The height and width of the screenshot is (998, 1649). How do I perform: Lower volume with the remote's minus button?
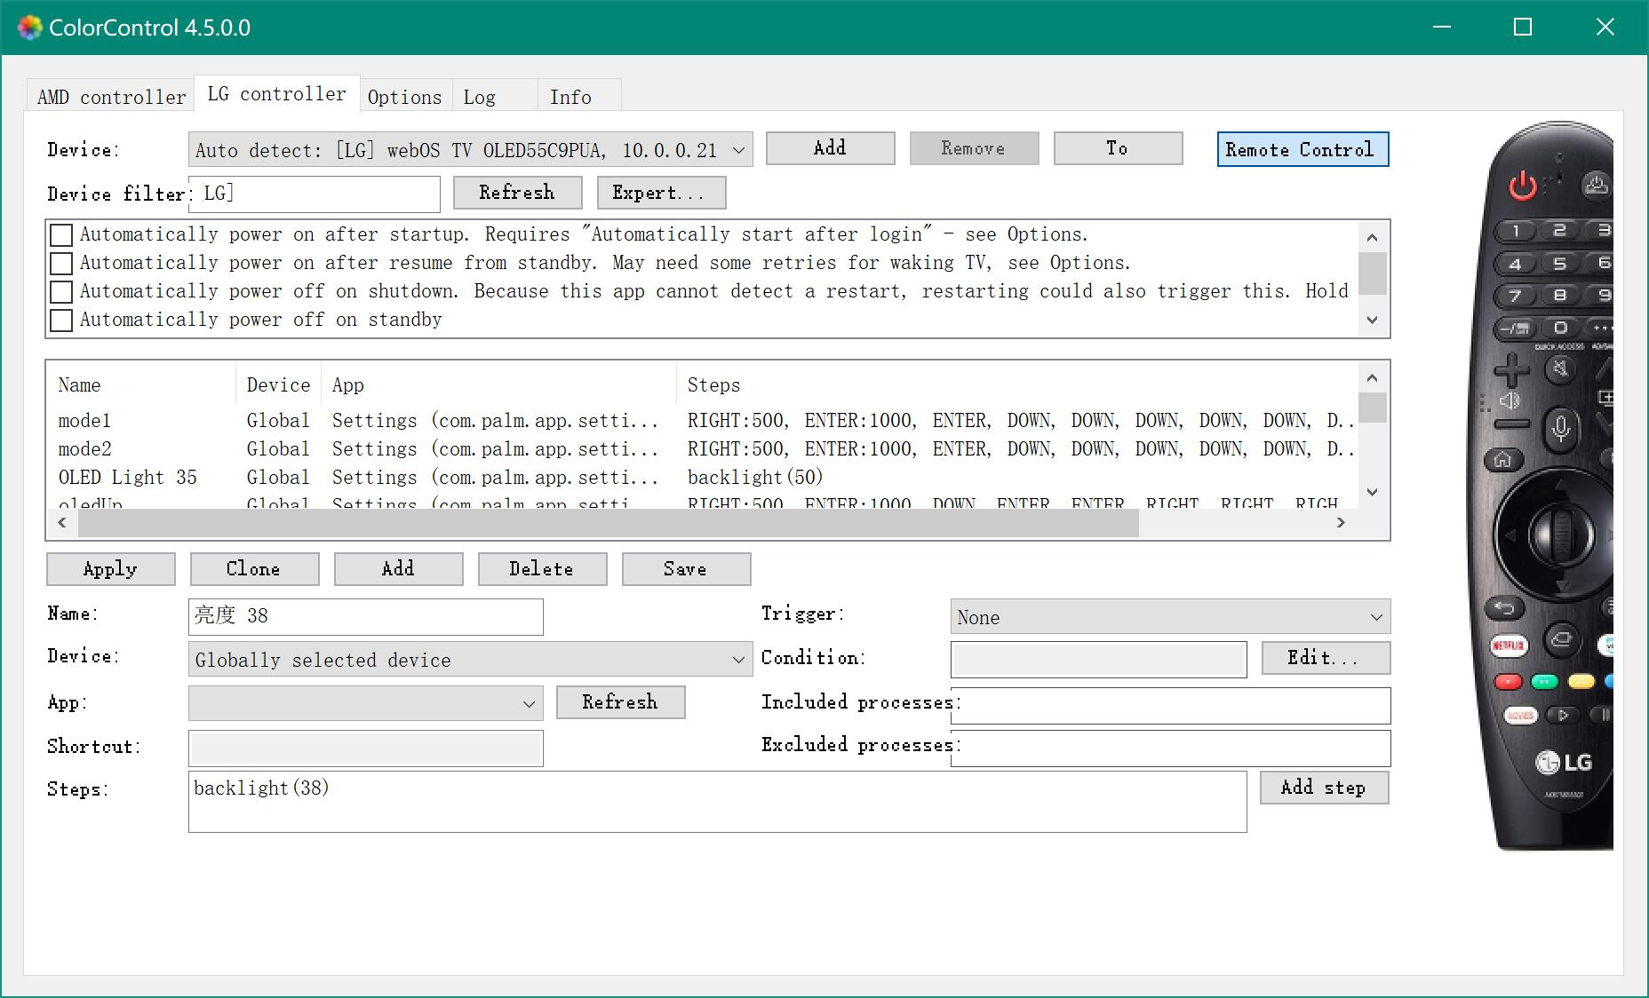tap(1510, 424)
